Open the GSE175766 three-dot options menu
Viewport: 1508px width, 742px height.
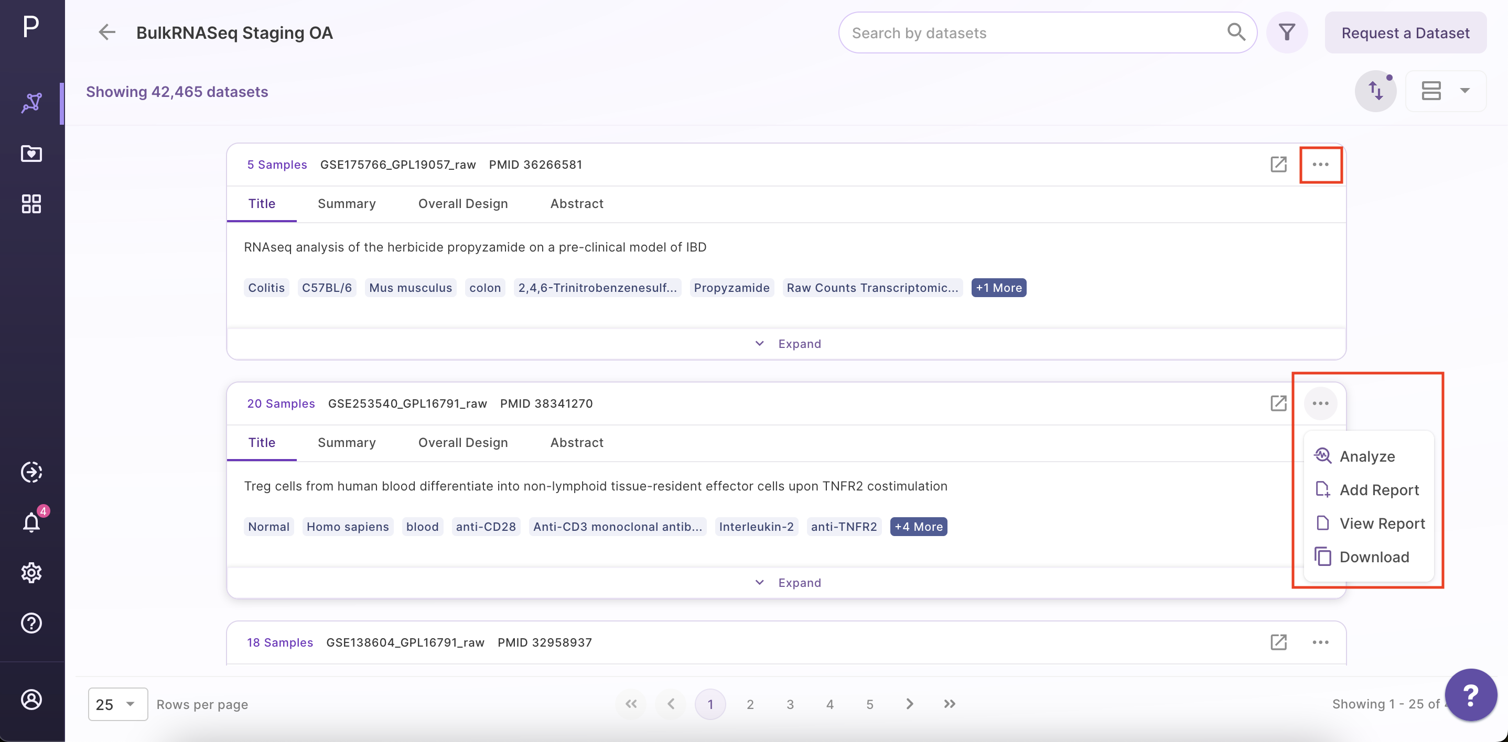click(x=1321, y=165)
